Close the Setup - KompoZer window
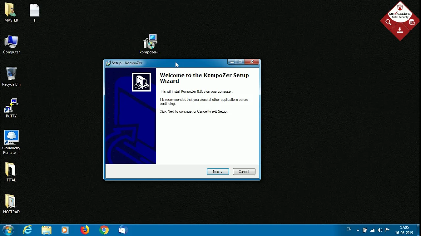The width and height of the screenshot is (421, 236). point(252,62)
